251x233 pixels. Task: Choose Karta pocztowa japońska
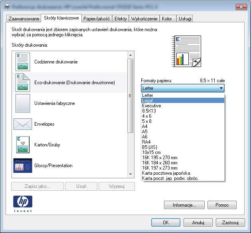click(183, 173)
